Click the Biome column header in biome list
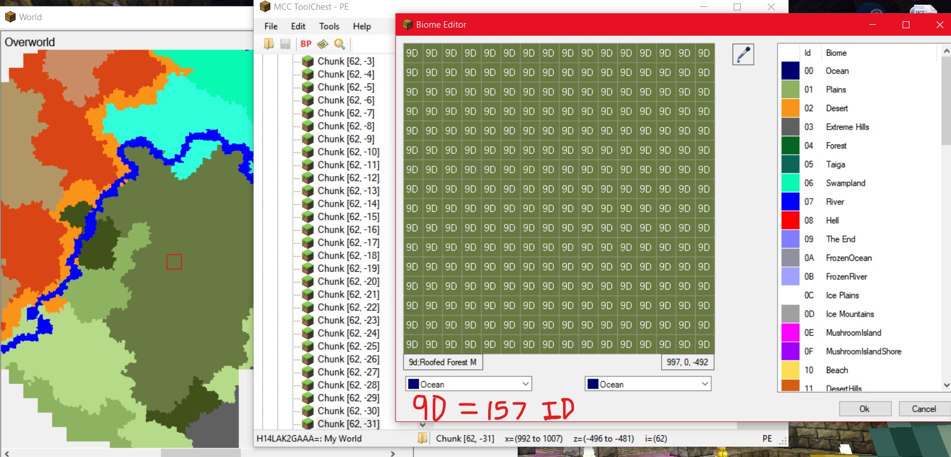951x457 pixels. point(836,53)
